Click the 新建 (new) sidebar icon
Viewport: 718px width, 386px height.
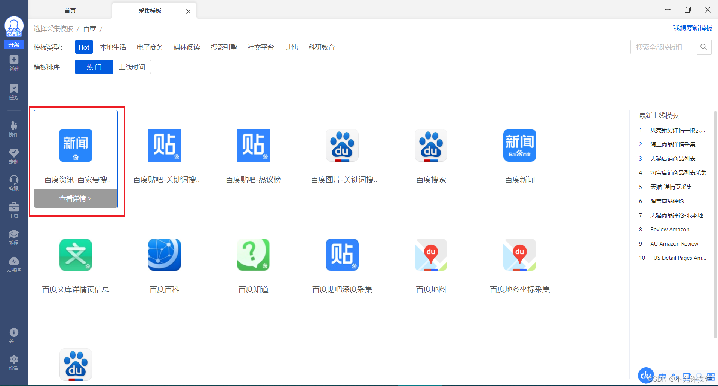[14, 63]
